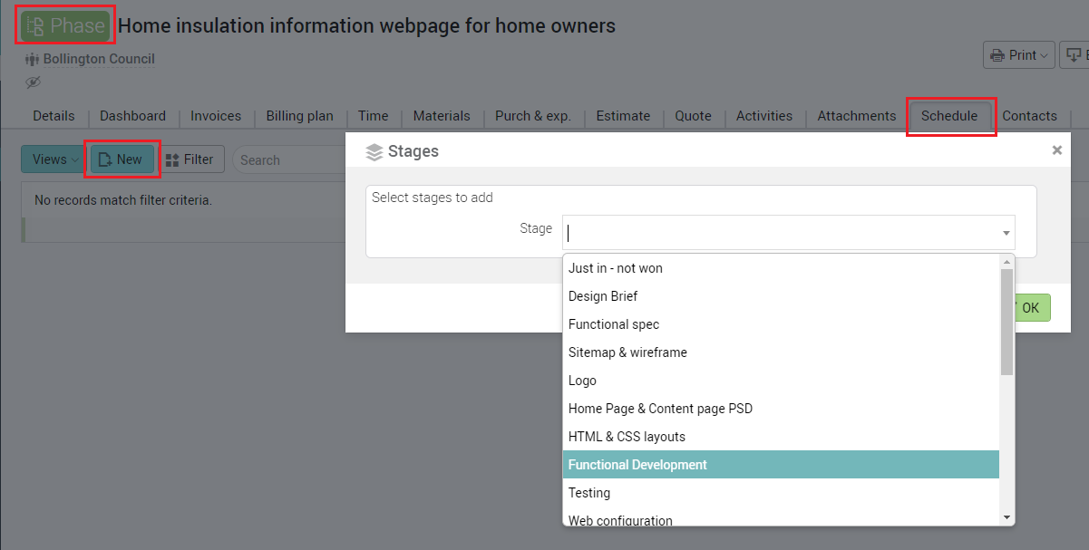Open the Billing plan tab

point(299,116)
